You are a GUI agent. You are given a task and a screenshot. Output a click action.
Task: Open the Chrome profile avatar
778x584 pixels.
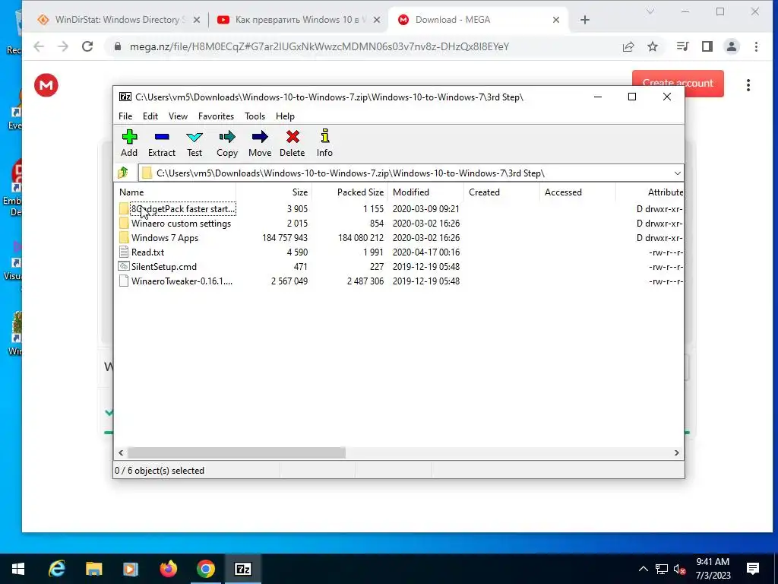pos(732,46)
